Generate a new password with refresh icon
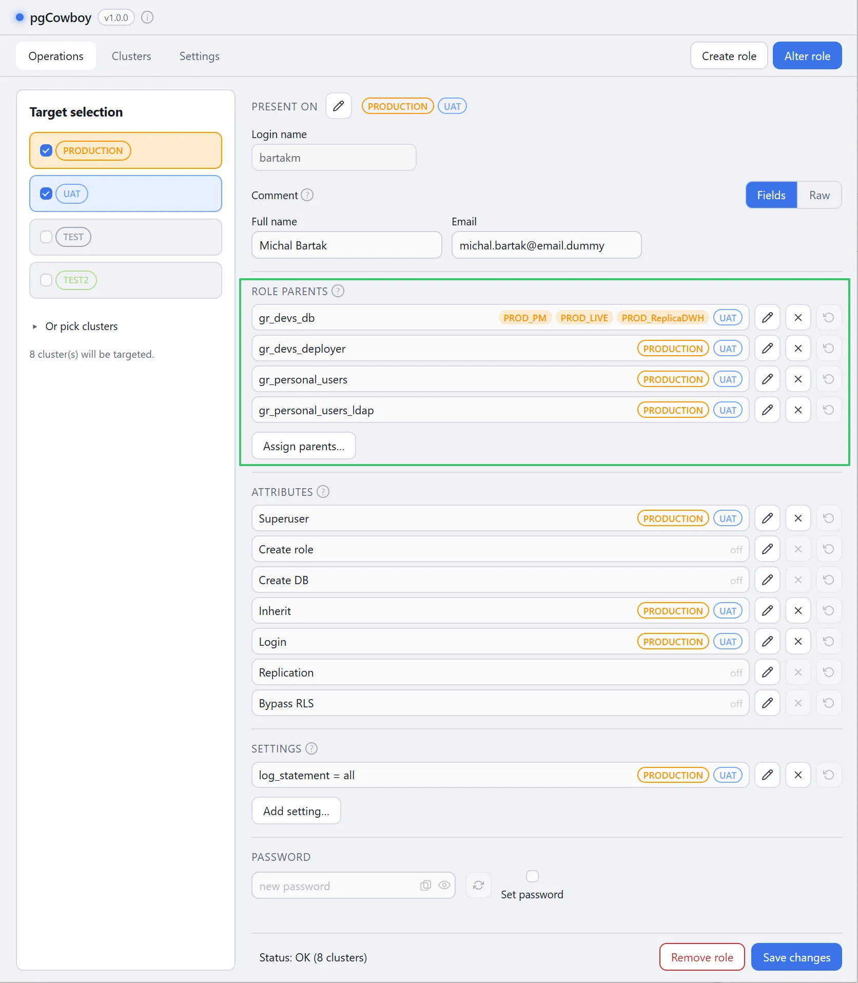The height and width of the screenshot is (983, 858). point(478,885)
